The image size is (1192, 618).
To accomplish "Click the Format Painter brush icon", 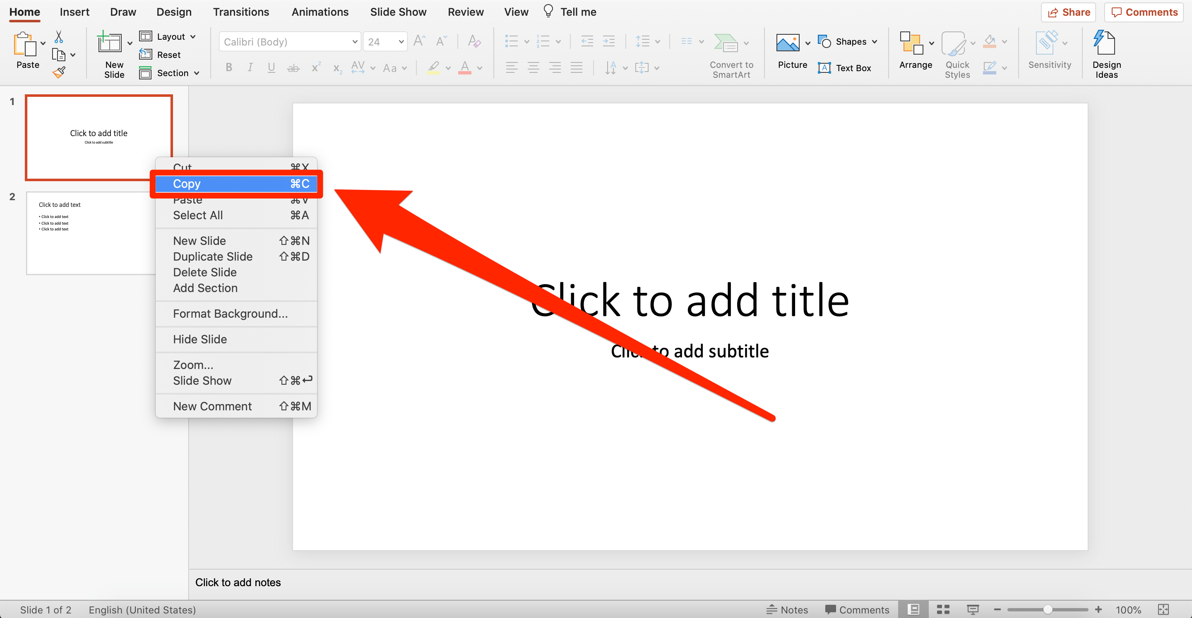I will pos(59,72).
